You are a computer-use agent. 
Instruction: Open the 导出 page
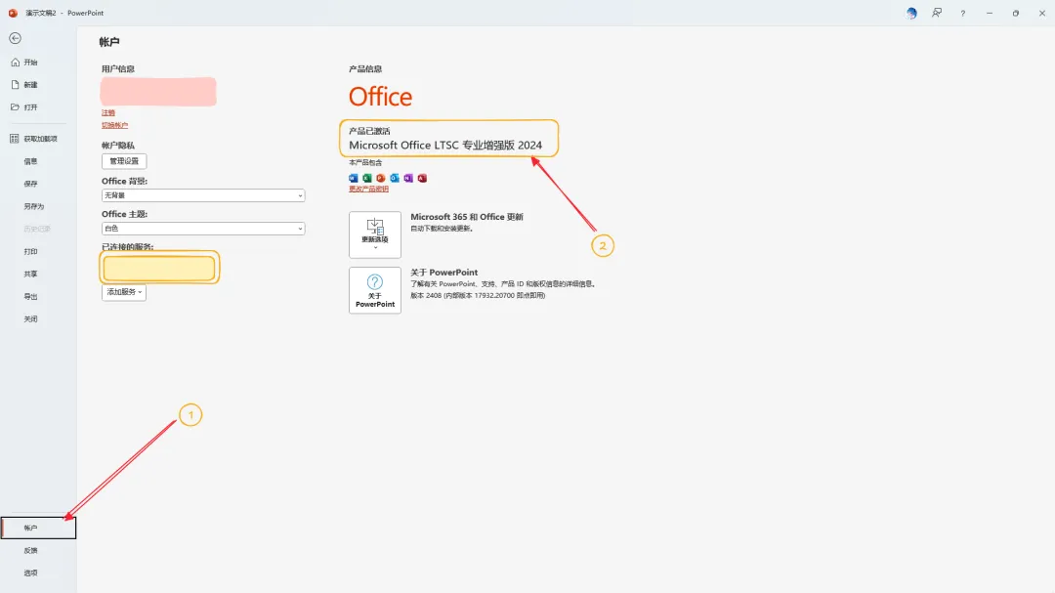pyautogui.click(x=31, y=297)
